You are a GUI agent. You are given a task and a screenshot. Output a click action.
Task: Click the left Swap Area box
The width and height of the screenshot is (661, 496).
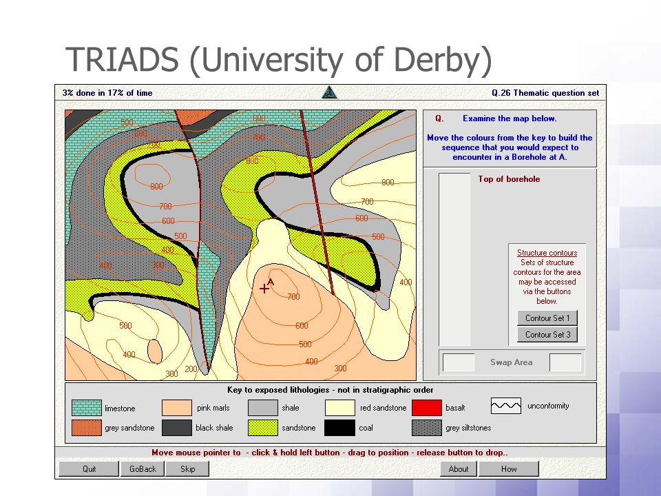pos(459,362)
